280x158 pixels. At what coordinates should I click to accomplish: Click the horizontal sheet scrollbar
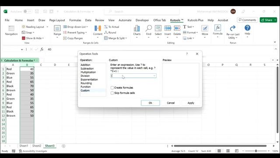(220, 146)
